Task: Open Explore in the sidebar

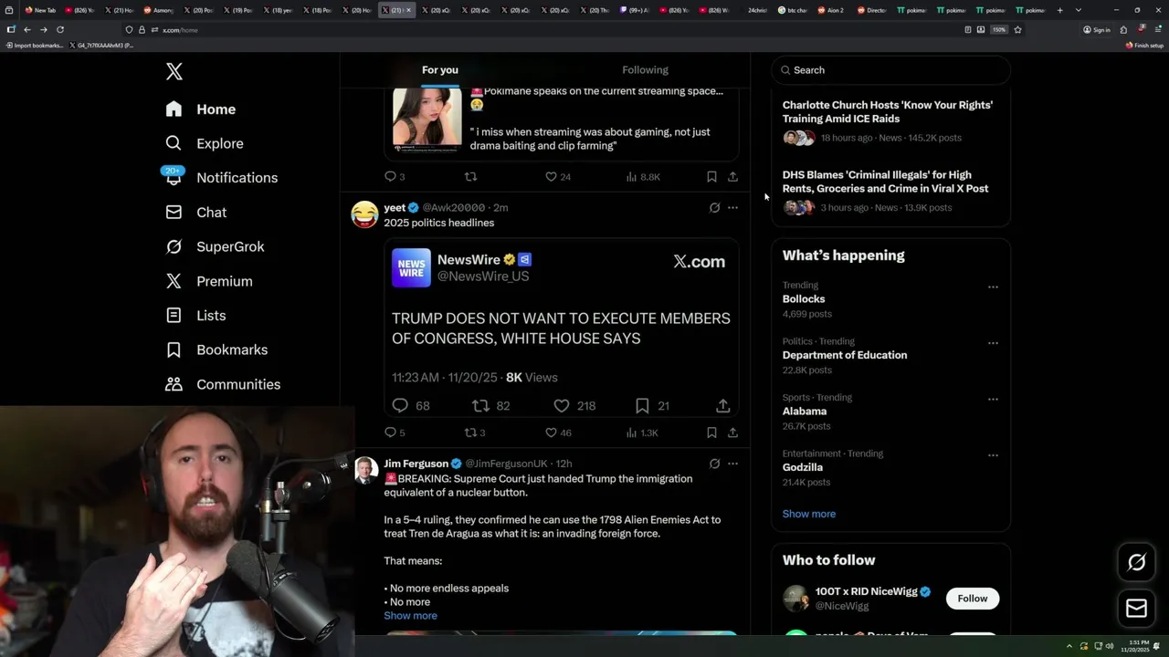Action: (x=205, y=143)
